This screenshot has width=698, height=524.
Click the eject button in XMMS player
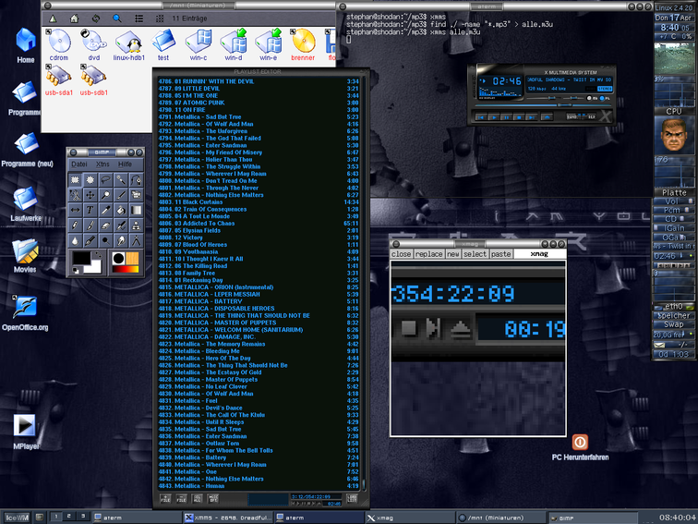pos(548,117)
